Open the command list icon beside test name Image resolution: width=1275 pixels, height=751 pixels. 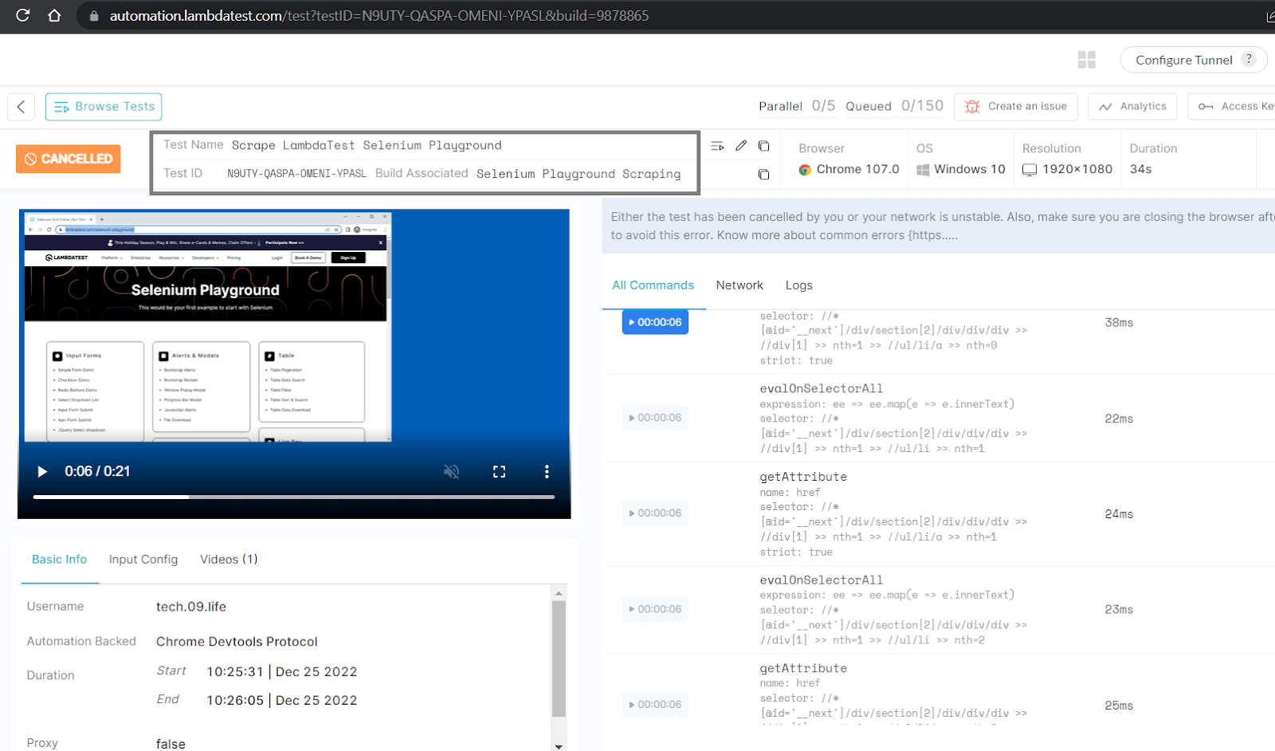point(717,145)
